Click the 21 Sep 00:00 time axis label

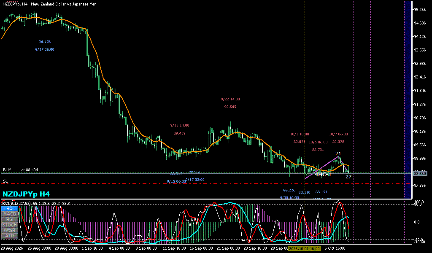click(227, 248)
